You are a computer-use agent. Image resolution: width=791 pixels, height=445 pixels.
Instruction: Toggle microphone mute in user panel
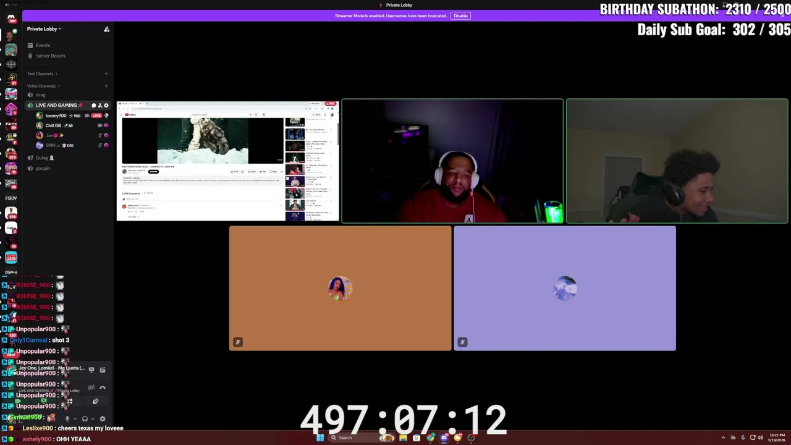[x=67, y=418]
